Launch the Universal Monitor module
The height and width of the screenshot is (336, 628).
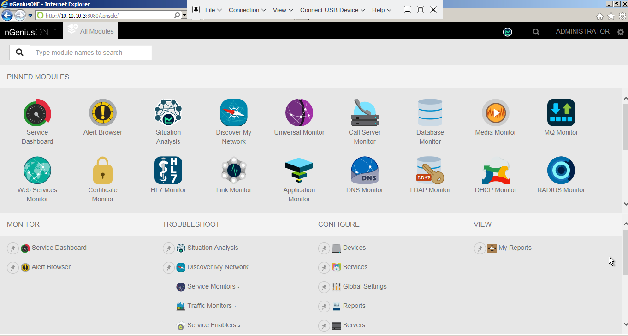[299, 113]
